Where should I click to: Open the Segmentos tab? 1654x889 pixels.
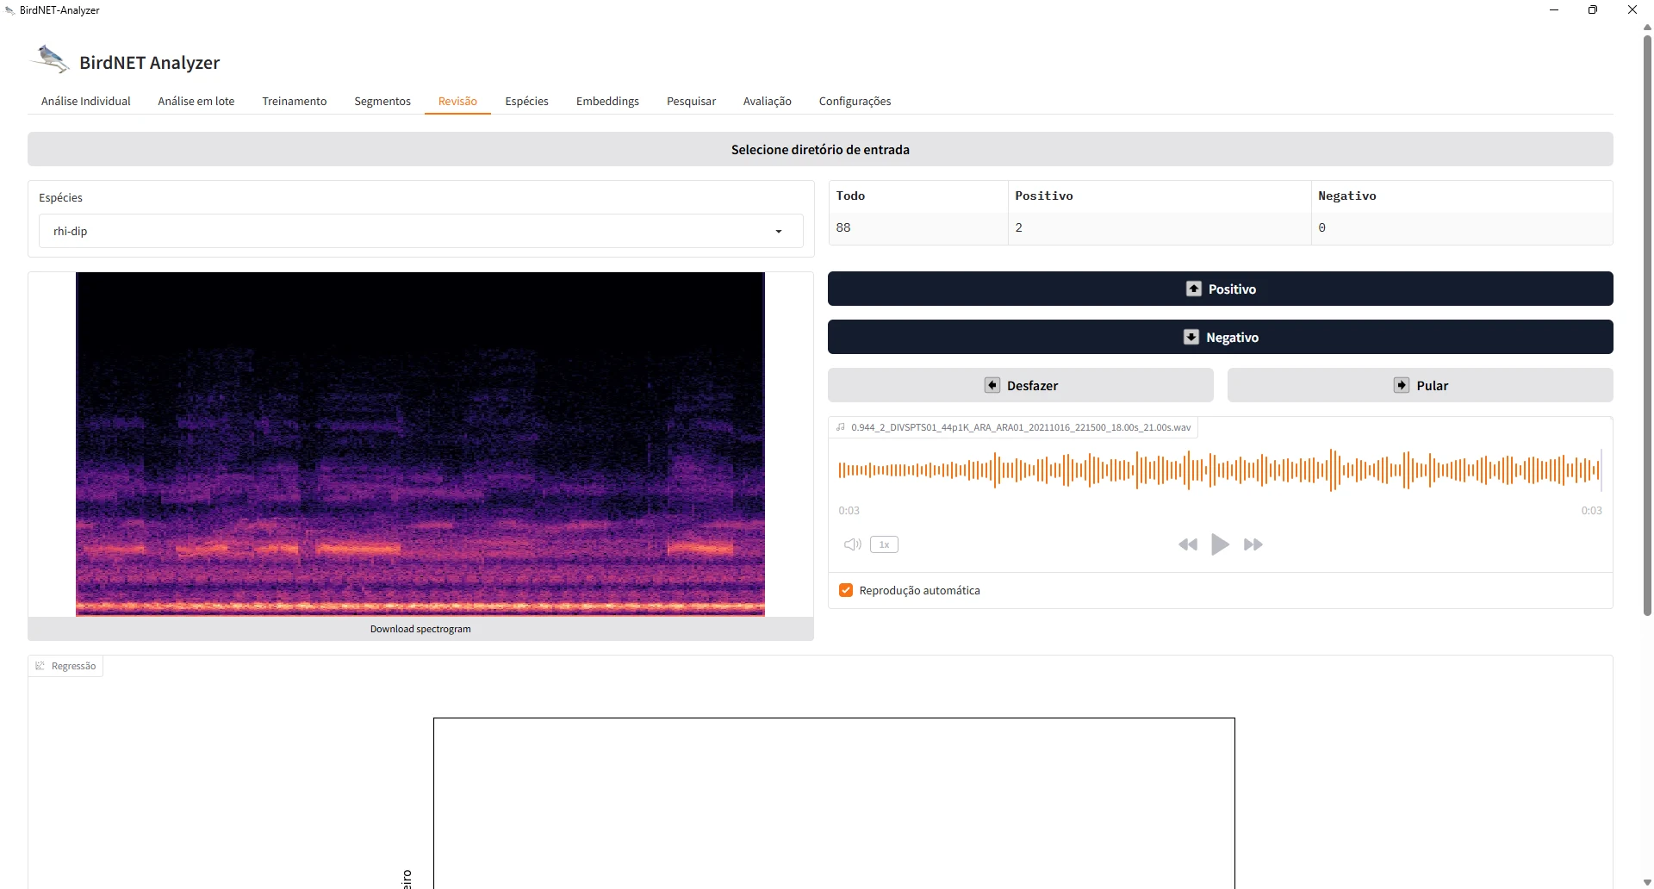click(x=382, y=101)
